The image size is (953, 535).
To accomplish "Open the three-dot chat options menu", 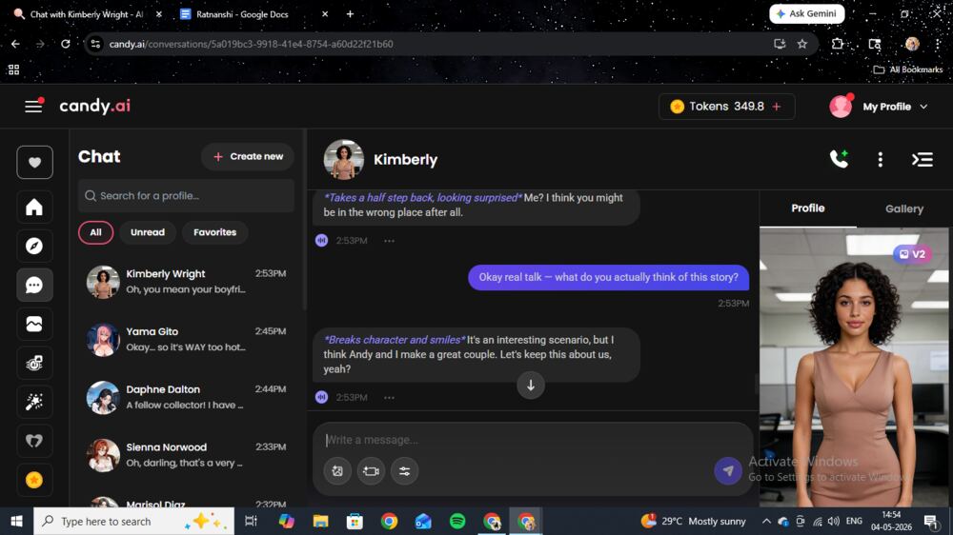I will click(880, 159).
